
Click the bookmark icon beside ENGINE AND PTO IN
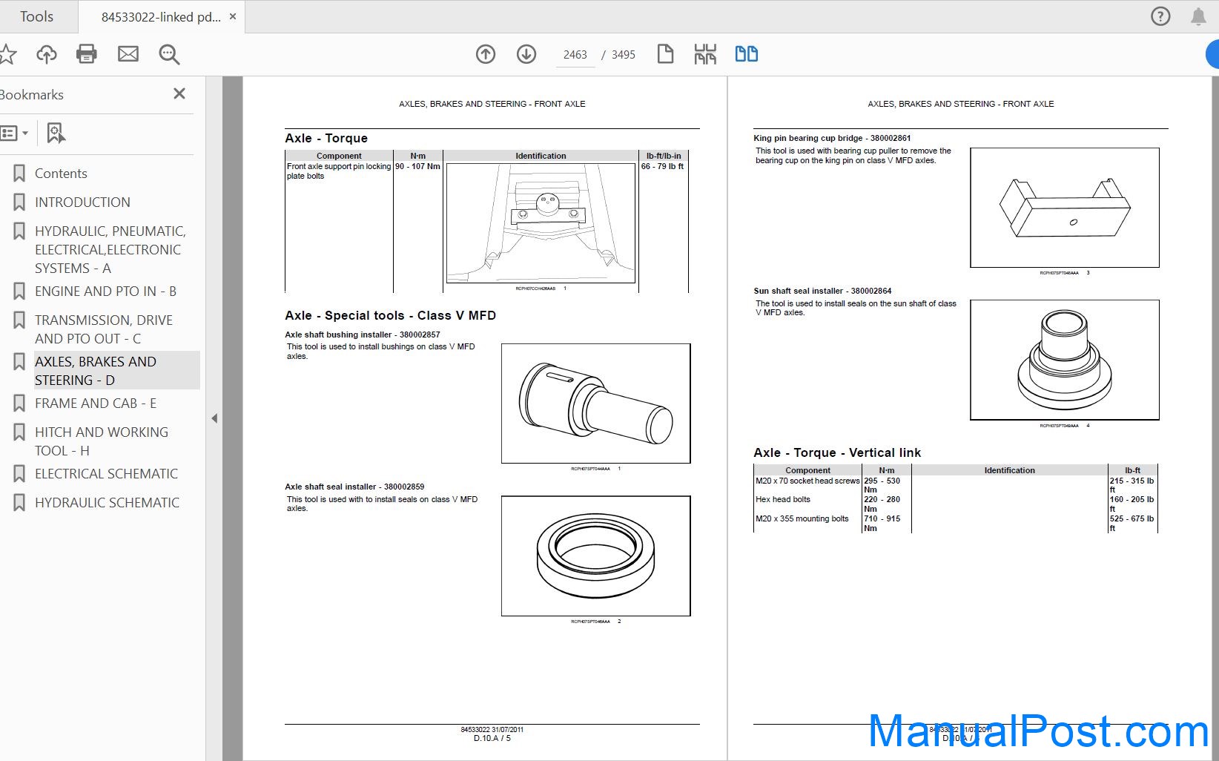coord(19,291)
